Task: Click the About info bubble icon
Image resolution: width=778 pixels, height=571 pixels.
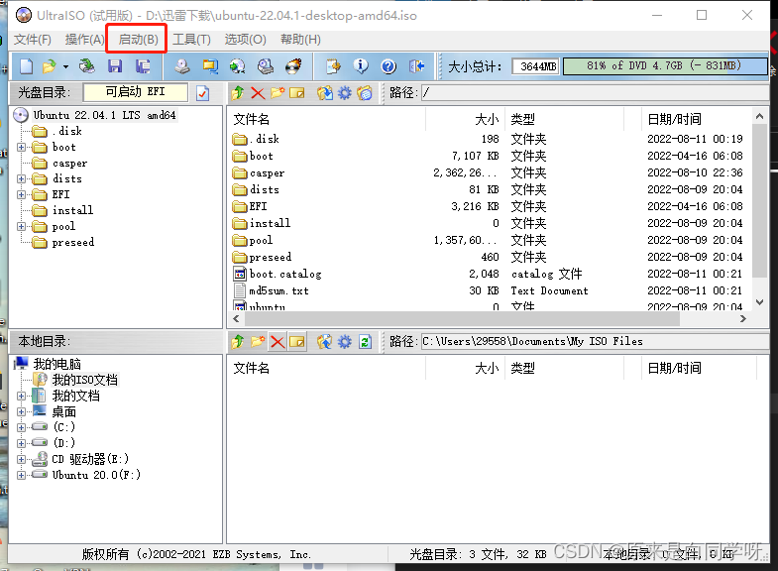Action: pos(361,66)
